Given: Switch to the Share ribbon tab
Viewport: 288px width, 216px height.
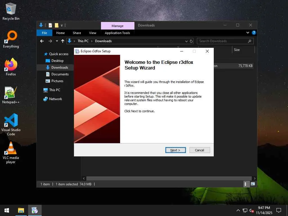Looking at the screenshot, I should coord(77,33).
